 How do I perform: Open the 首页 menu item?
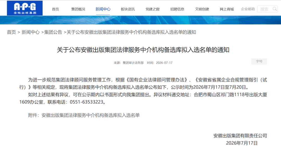coord(55,9)
